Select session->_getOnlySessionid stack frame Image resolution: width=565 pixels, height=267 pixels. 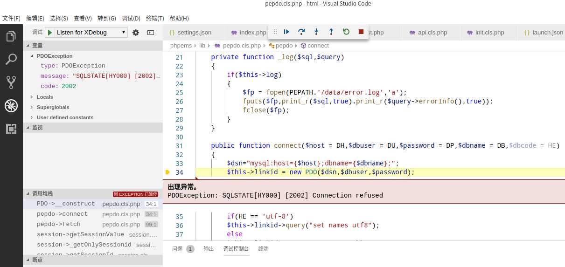[93, 245]
